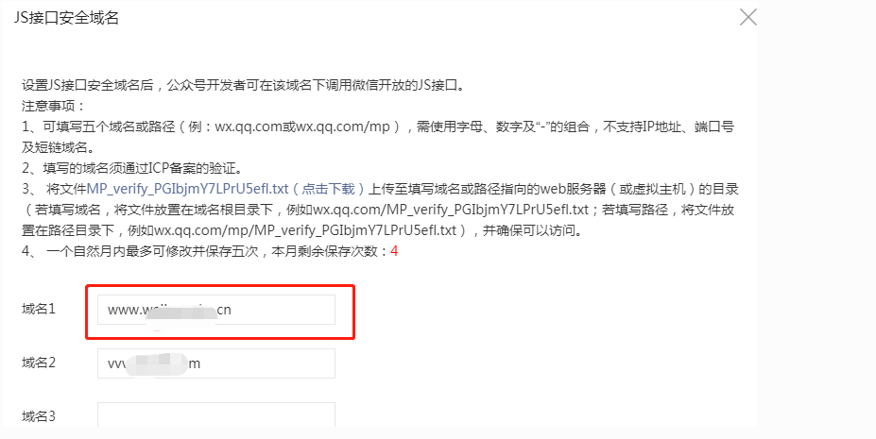876x439 pixels.
Task: Click the JS接口安全域名 dialog title
Action: (66, 17)
